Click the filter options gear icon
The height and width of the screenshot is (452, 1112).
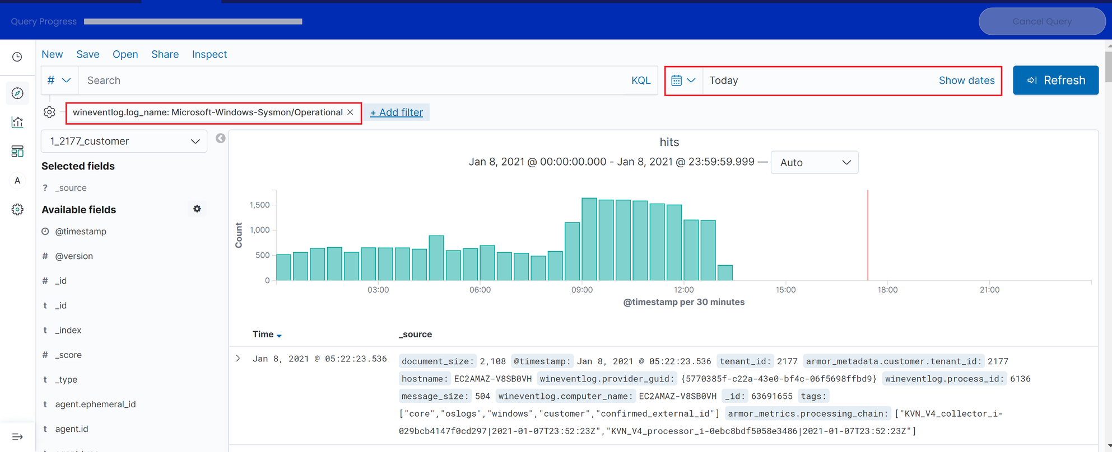(49, 112)
